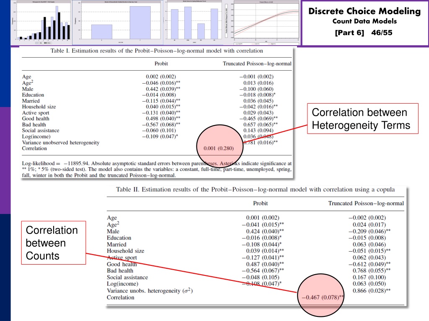Click 'Log(income)' row label in Table II
This screenshot has width=429, height=321.
(123, 284)
